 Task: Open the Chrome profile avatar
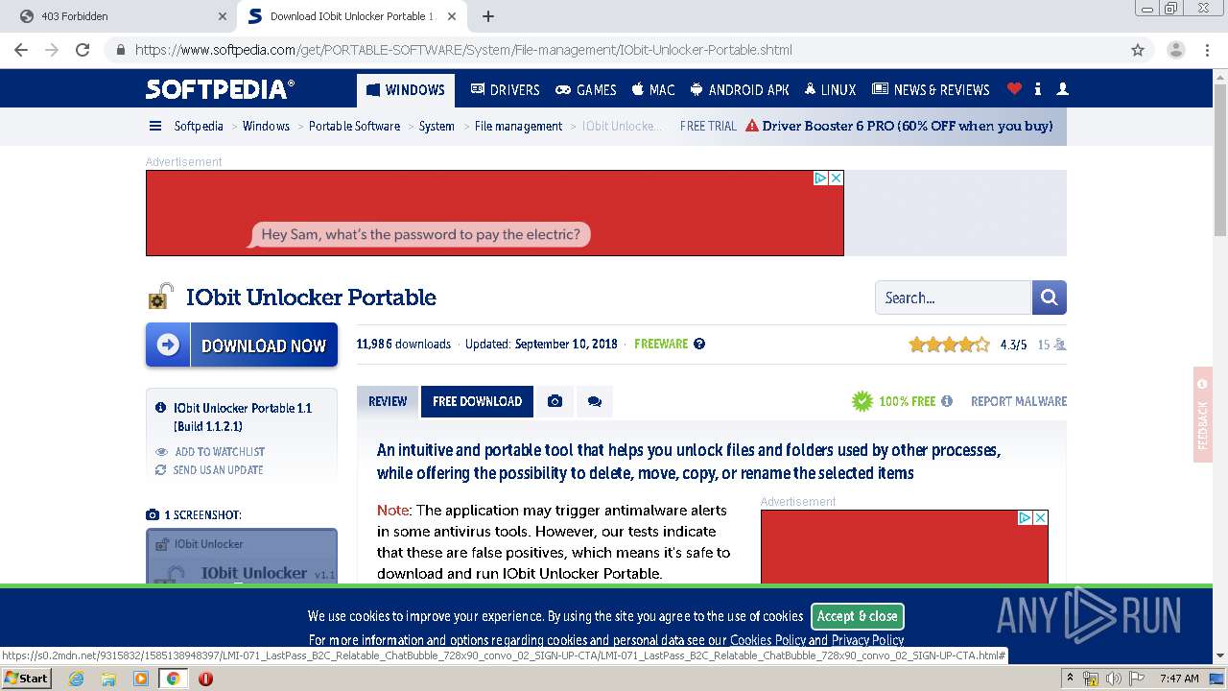point(1176,50)
